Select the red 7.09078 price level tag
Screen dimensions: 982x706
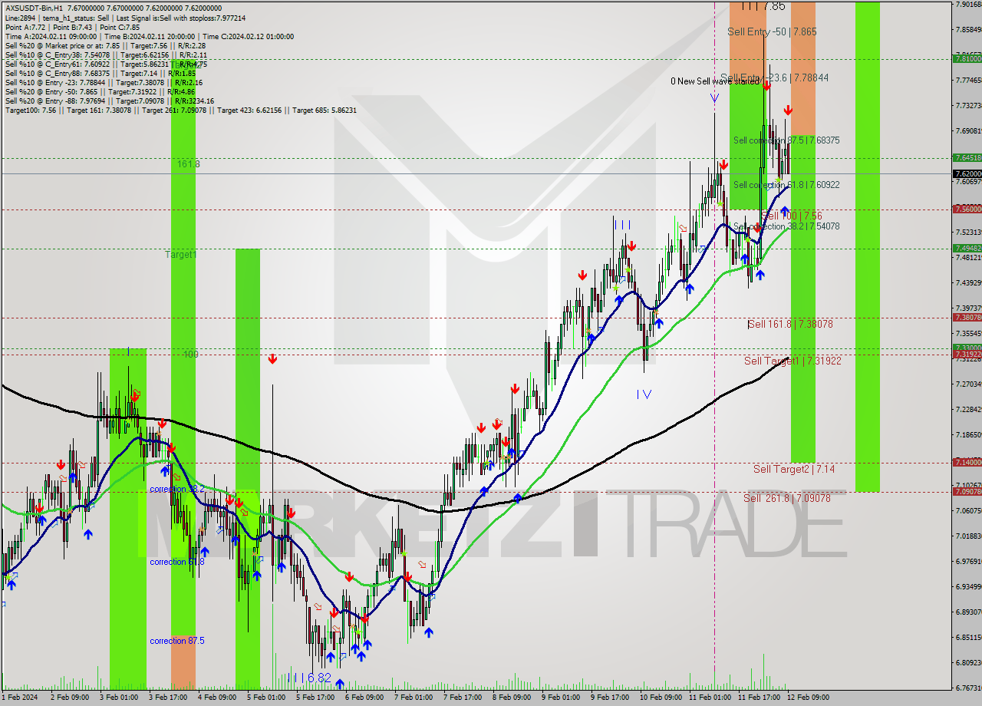pos(967,491)
